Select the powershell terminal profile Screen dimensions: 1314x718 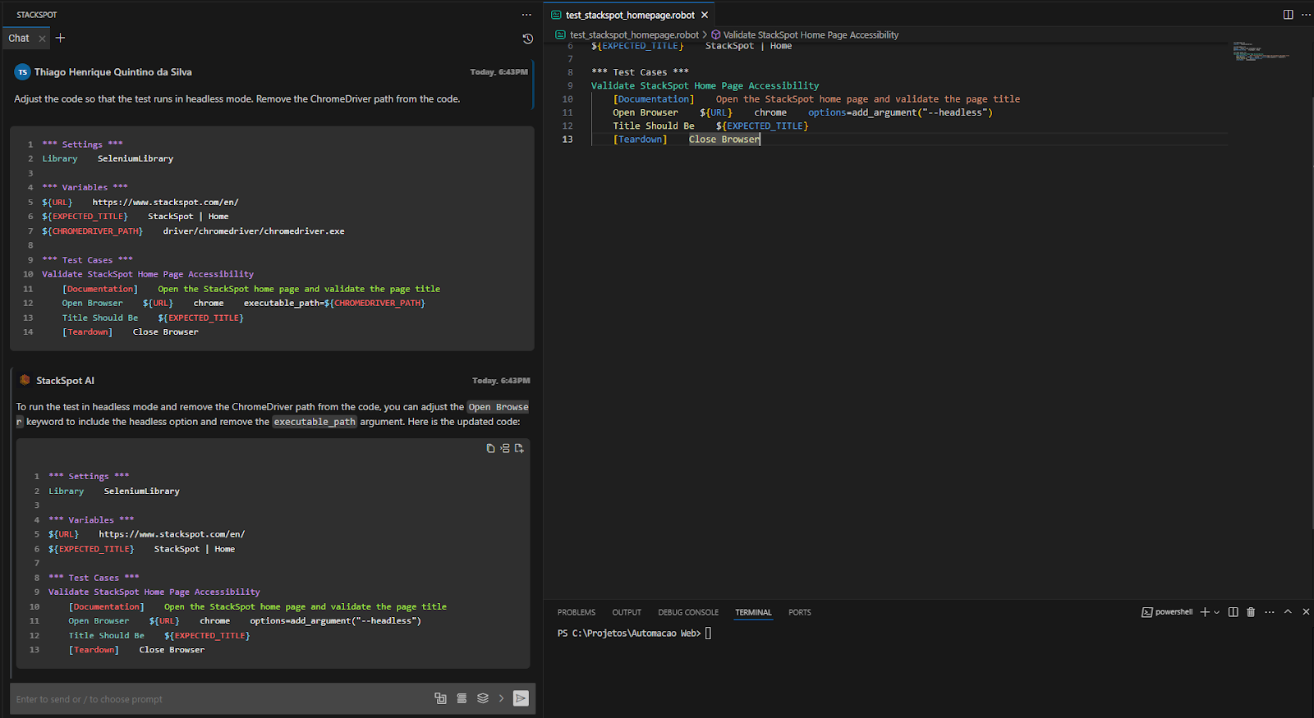click(x=1167, y=612)
